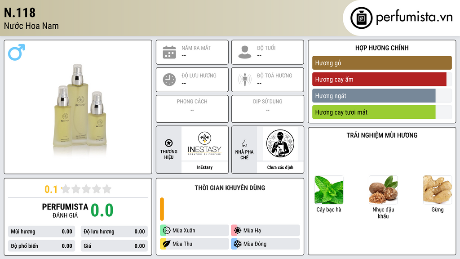Select the Mùa Xuân season button
Screen dimensions: 460x259
195,231
